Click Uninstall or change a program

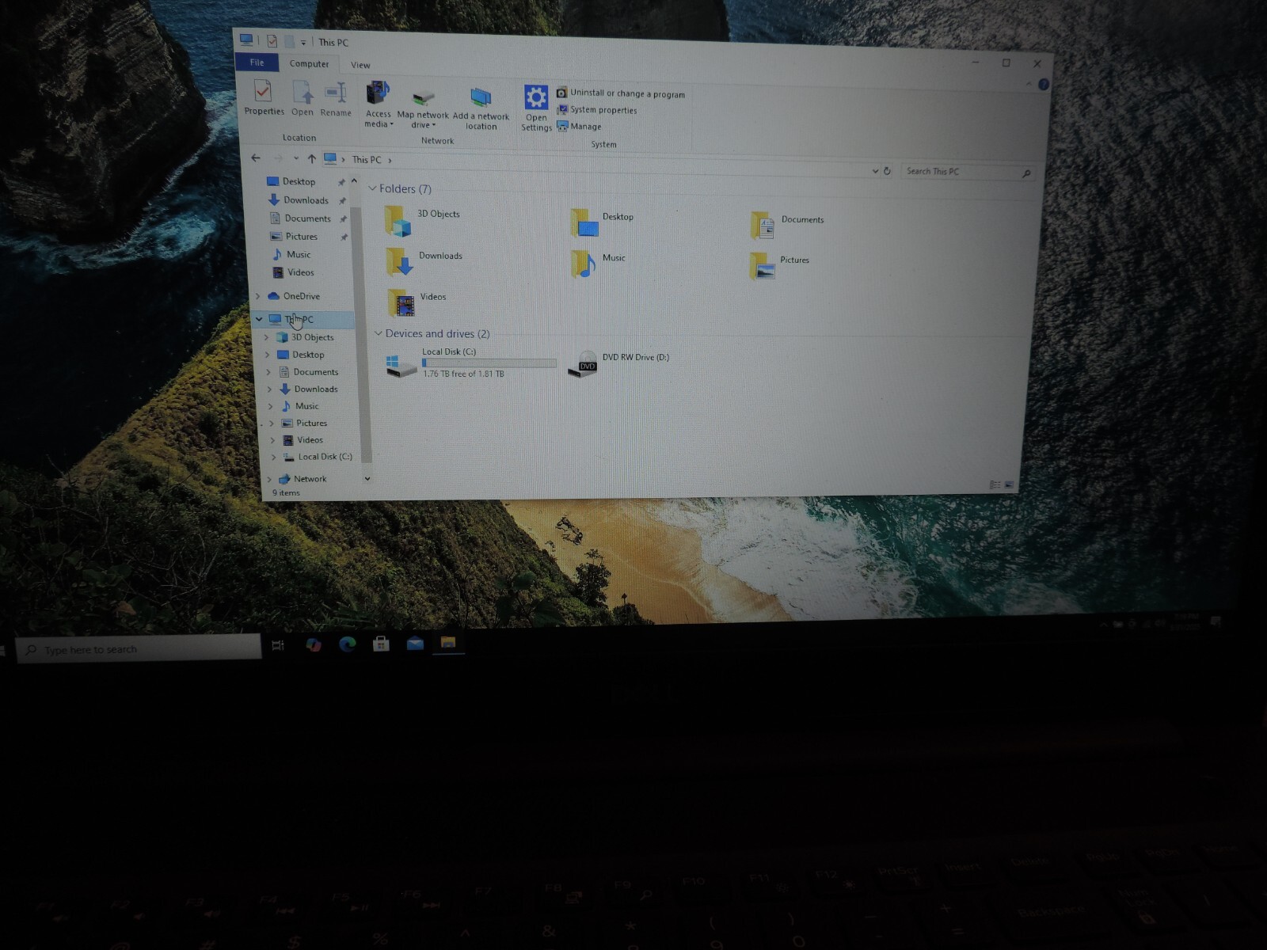point(620,93)
